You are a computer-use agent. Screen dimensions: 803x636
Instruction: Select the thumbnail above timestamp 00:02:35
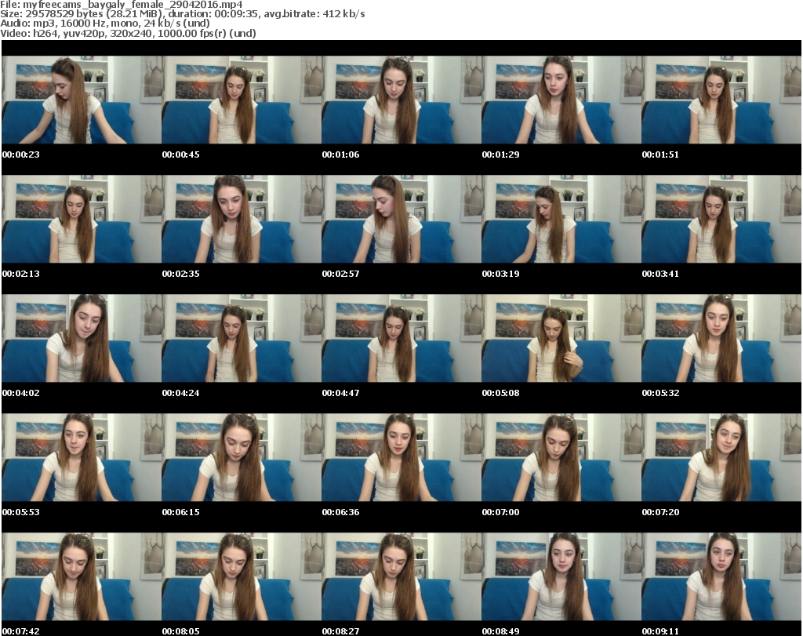242,219
